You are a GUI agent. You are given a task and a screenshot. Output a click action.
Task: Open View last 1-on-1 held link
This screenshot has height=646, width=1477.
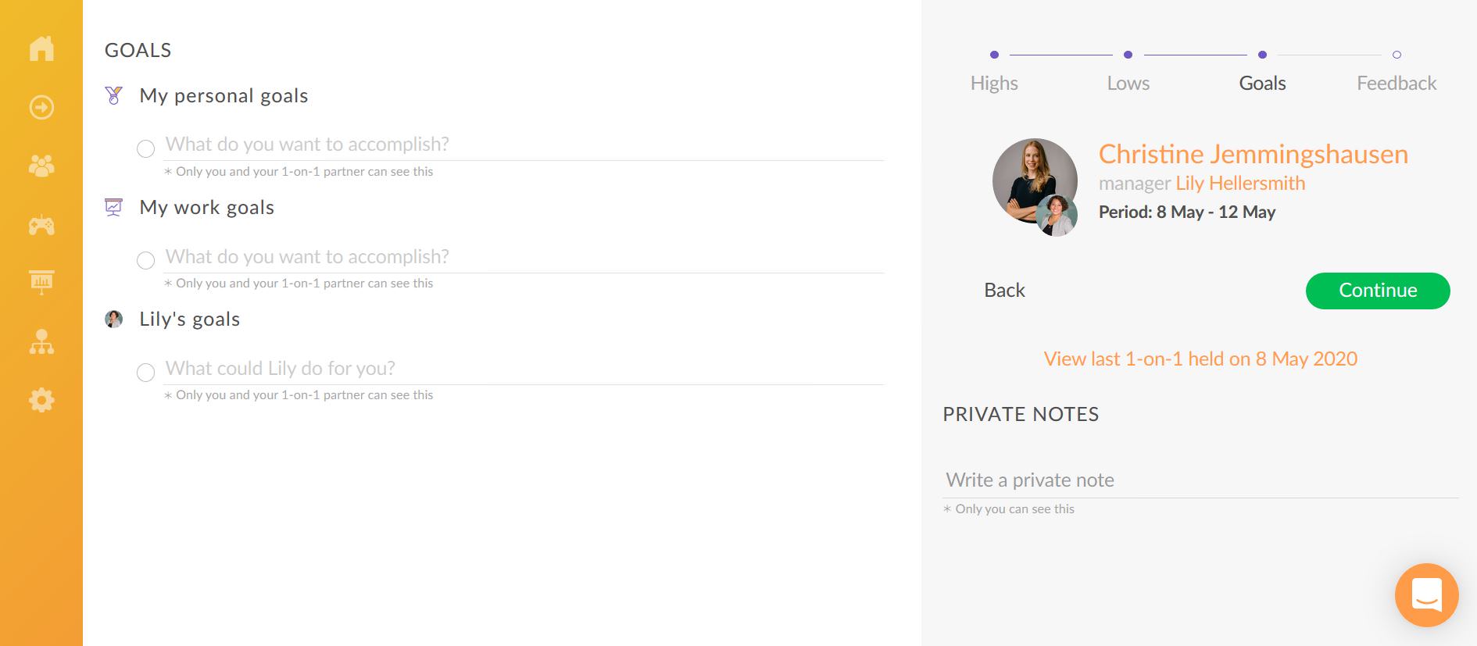point(1200,359)
